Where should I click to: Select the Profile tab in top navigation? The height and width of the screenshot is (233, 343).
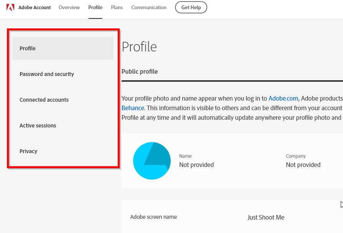click(95, 7)
